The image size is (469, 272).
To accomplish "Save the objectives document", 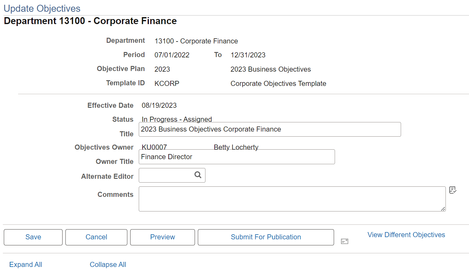I will coord(33,237).
